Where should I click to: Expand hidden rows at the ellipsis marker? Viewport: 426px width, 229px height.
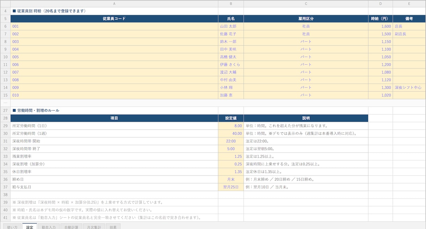[5, 103]
